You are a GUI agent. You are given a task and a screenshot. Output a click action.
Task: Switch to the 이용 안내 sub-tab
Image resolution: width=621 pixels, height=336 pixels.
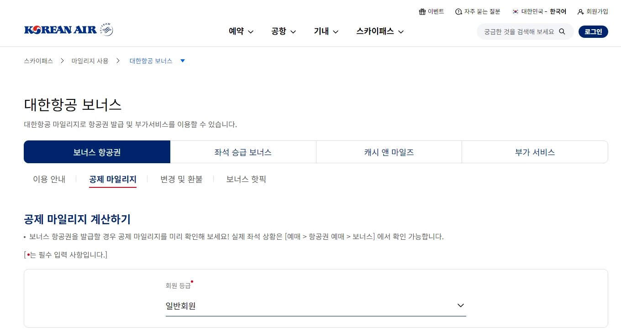pyautogui.click(x=49, y=179)
